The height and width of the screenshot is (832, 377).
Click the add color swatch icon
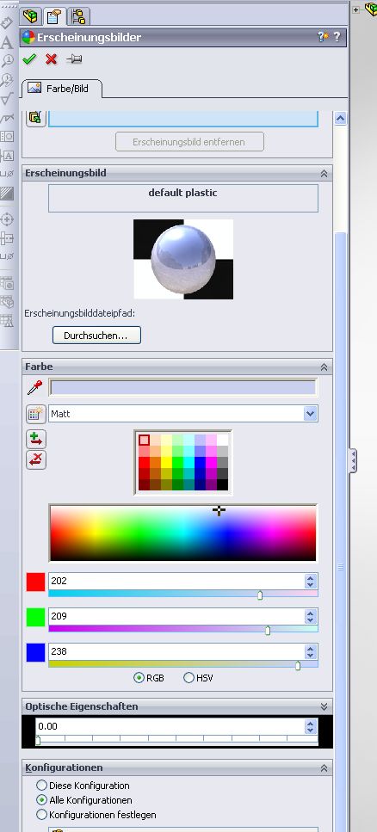36,439
